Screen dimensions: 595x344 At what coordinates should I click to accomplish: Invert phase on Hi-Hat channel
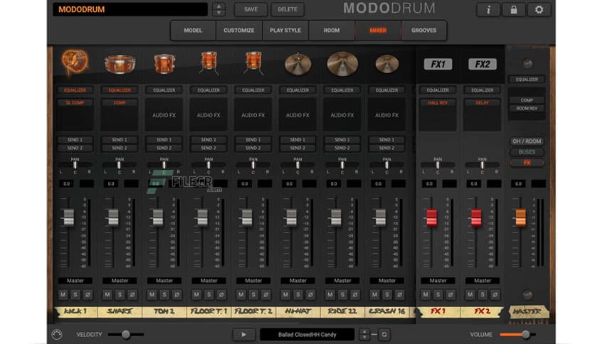310,294
